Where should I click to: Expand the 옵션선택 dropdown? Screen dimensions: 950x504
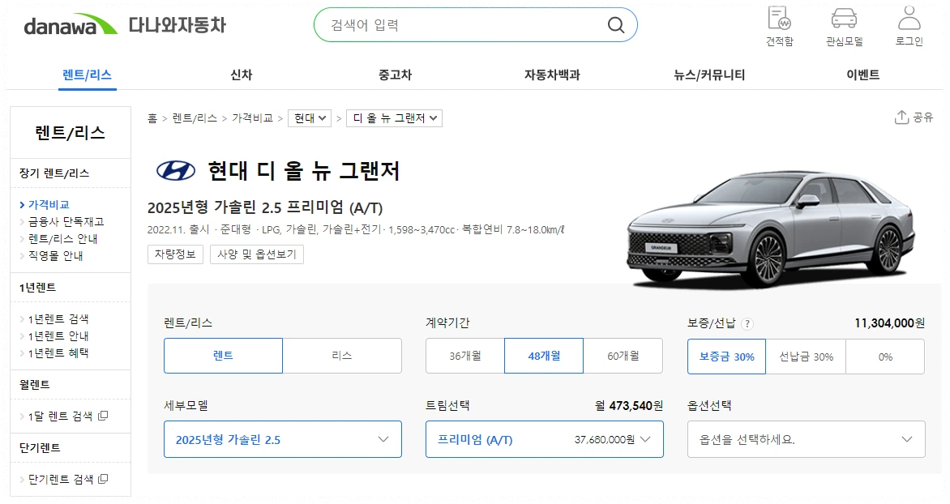[806, 438]
